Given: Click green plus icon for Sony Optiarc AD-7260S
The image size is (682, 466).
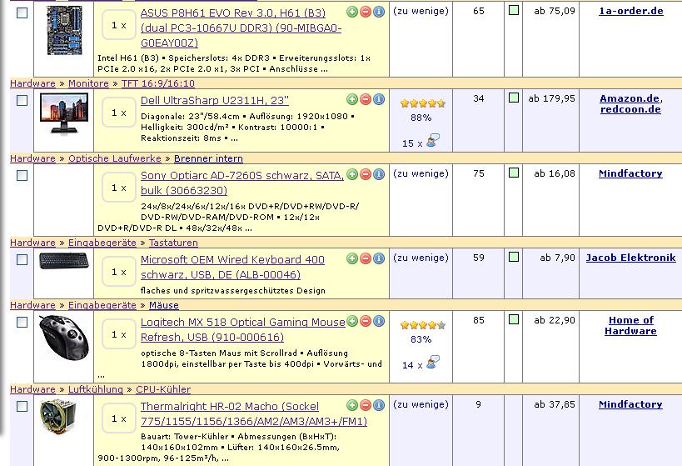Looking at the screenshot, I should (352, 174).
